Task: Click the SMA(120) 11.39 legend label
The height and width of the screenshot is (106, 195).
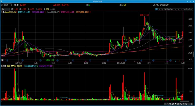Action: pos(68,12)
